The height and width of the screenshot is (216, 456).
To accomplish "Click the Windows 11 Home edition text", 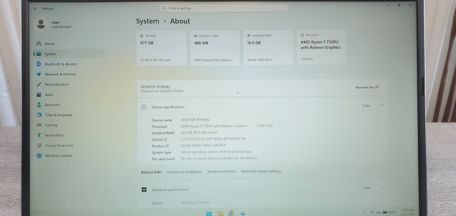I will [195, 203].
